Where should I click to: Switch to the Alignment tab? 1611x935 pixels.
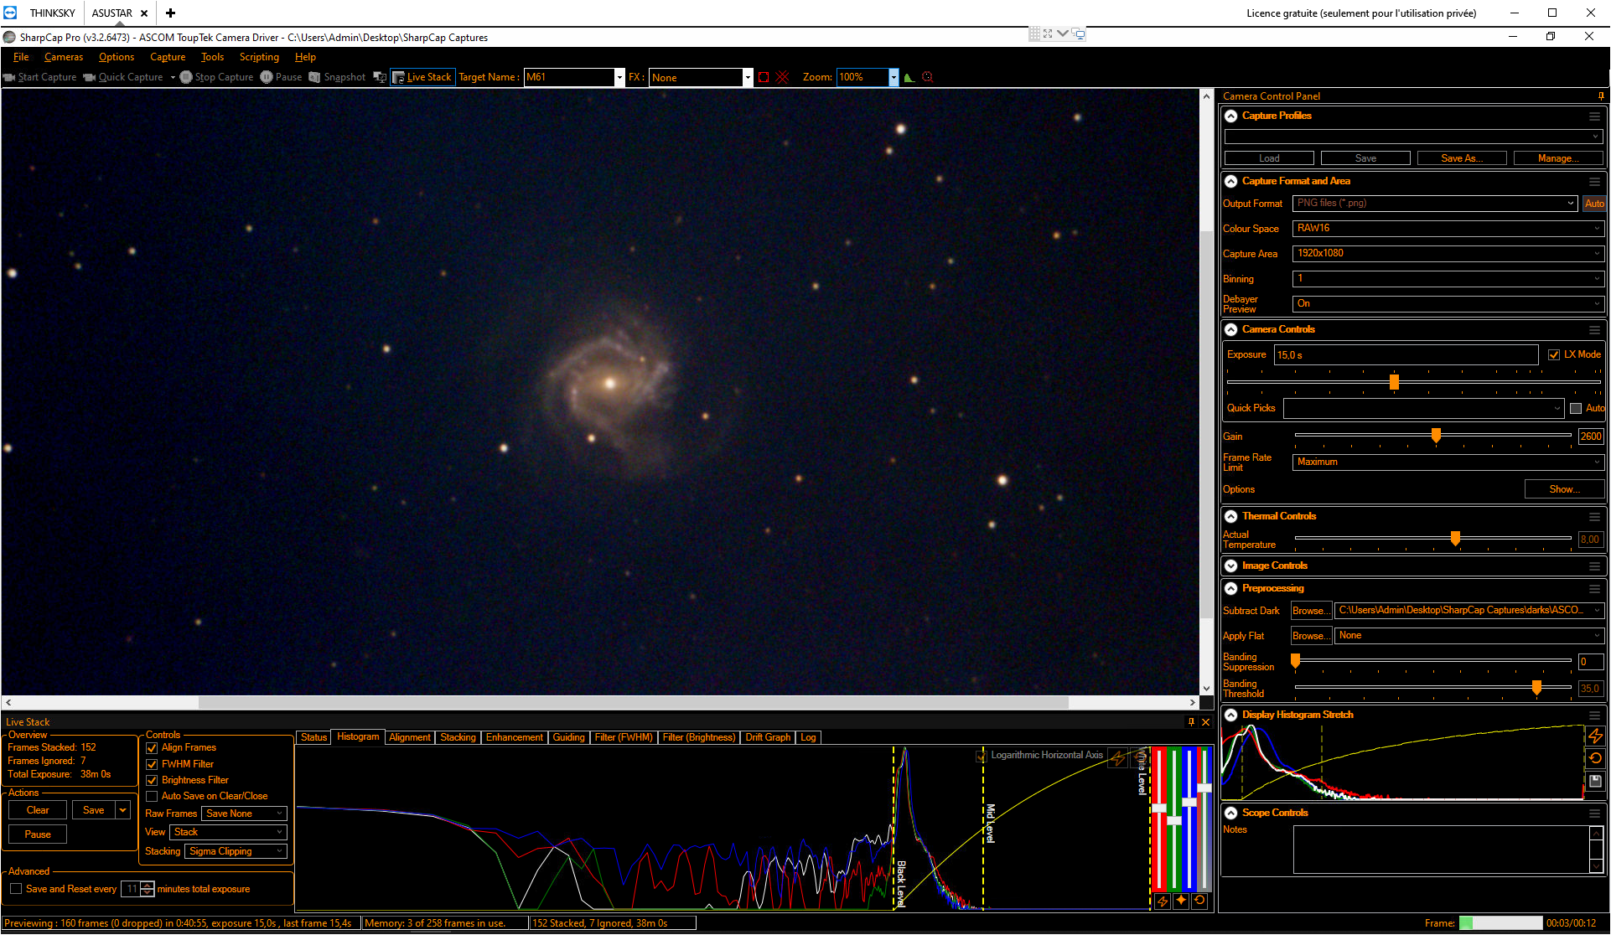pos(409,737)
